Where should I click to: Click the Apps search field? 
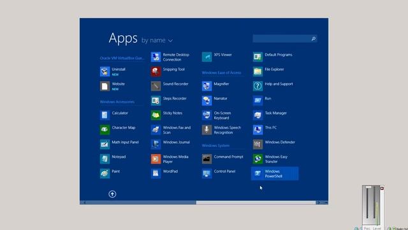pos(285,38)
